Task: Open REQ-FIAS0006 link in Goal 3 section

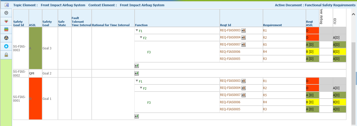Action: coord(230,52)
